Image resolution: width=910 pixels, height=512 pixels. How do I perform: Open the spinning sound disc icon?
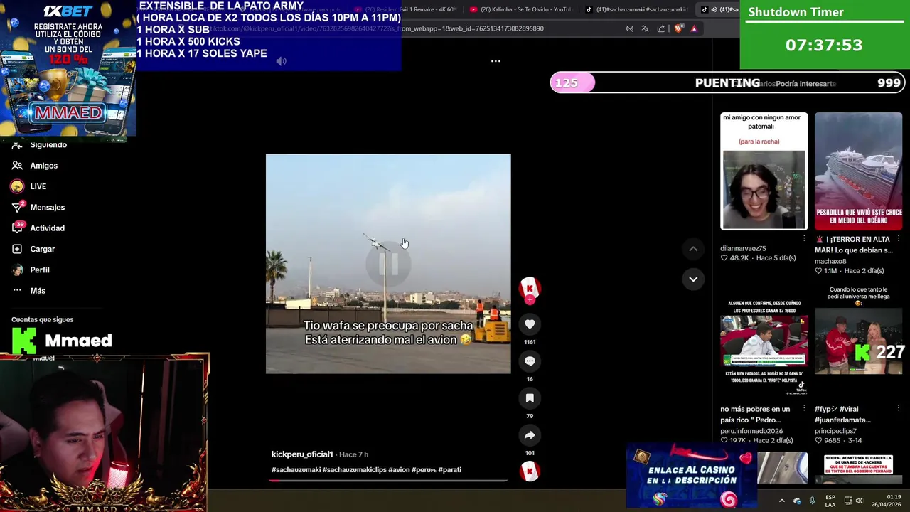coord(530,471)
